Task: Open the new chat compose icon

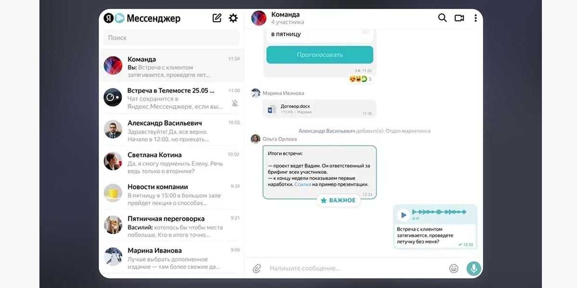Action: coord(217,18)
